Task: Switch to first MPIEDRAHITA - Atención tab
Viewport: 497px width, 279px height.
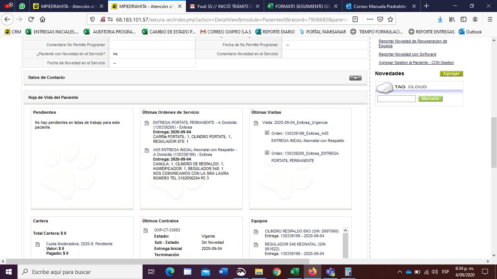Action: (x=69, y=6)
